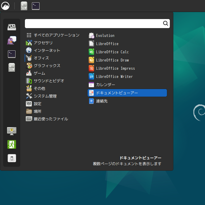
Task: Launch LibreOffice Writer
Action: point(114,76)
